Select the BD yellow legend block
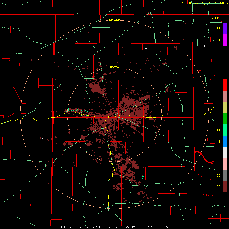The width and height of the screenshot is (229, 229). point(225,108)
